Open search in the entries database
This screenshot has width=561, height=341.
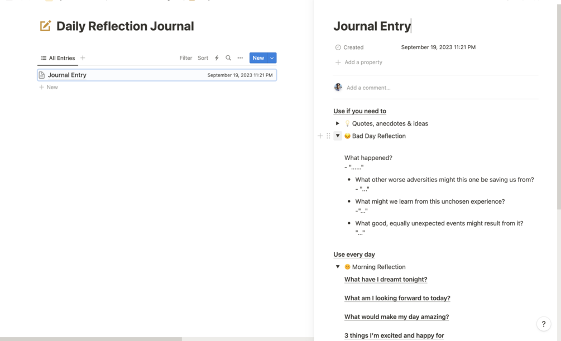[228, 58]
